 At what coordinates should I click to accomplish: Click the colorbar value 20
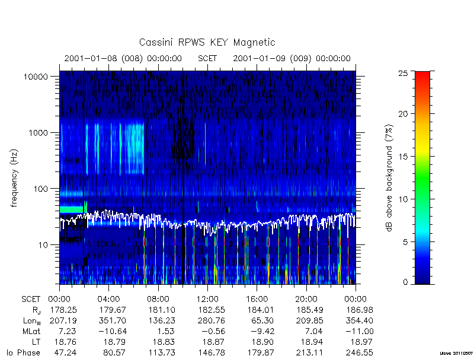[x=403, y=114]
